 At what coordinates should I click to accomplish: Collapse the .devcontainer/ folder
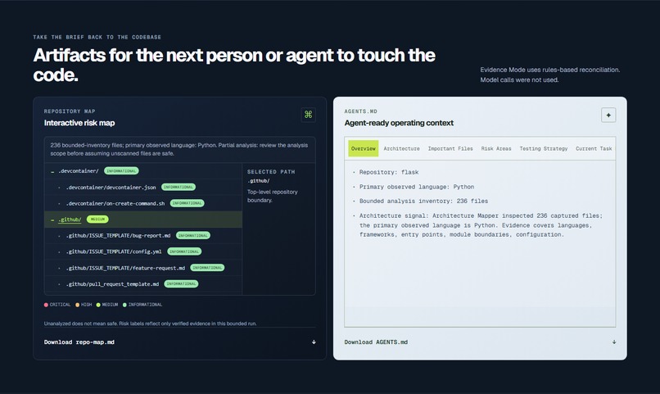point(52,171)
